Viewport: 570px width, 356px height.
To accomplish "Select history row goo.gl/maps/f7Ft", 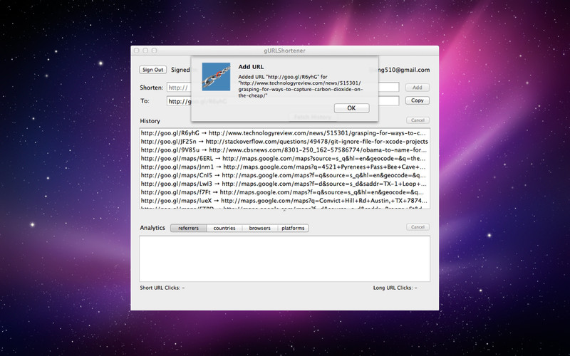I will click(284, 192).
